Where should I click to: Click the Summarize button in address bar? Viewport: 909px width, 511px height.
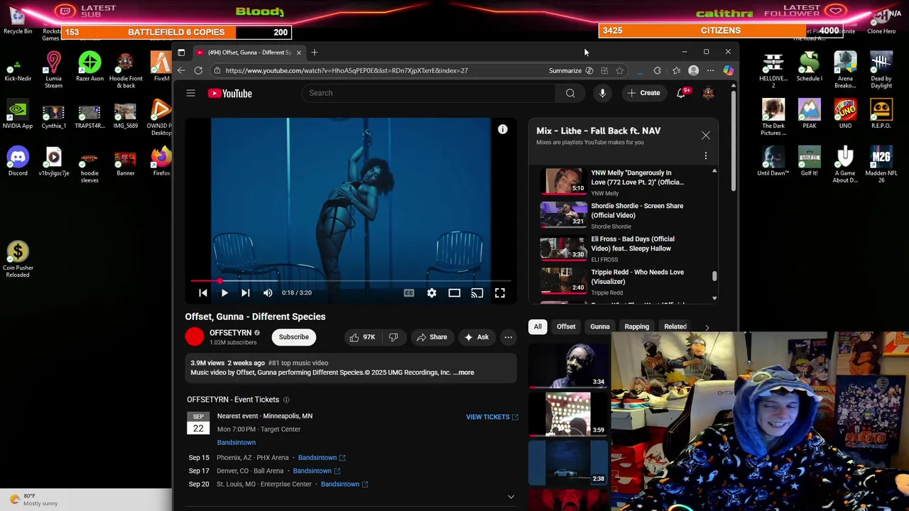tap(571, 70)
